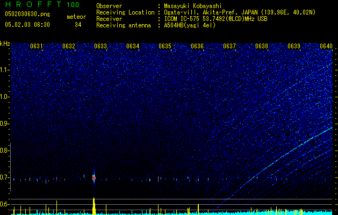The width and height of the screenshot is (338, 215).
Task: Click observer name Masayuki Kobayashi
Action: point(193,6)
